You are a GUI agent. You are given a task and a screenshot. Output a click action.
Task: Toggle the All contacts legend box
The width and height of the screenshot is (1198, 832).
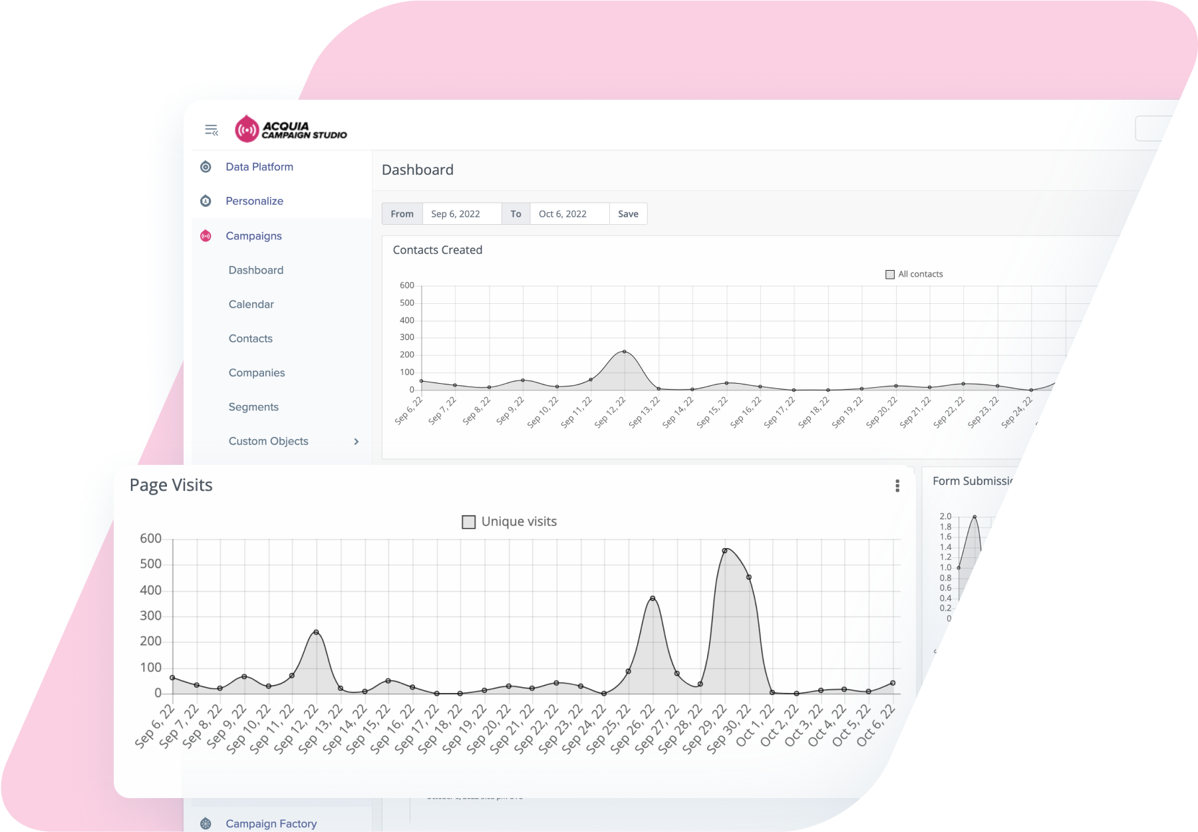click(890, 274)
